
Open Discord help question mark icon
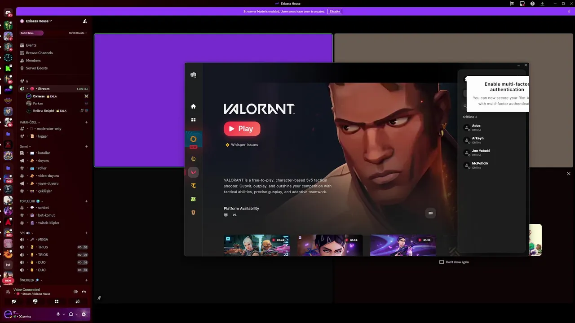[532, 4]
